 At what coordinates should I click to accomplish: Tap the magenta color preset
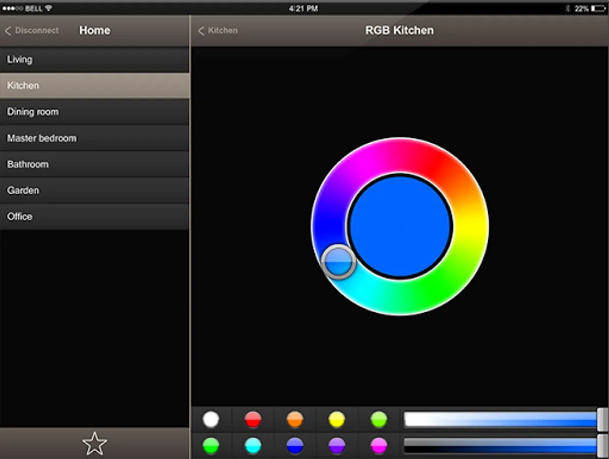378,446
